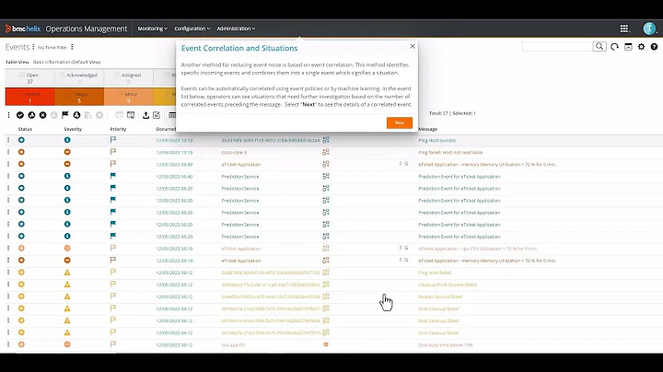Screen dimensions: 663x372
Task: Open row menu for Ping Host success
Action: 8,140
